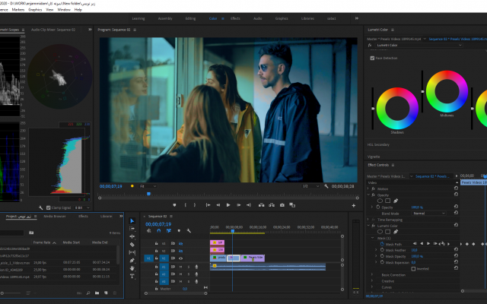Select the Hand tool

pyautogui.click(x=132, y=268)
